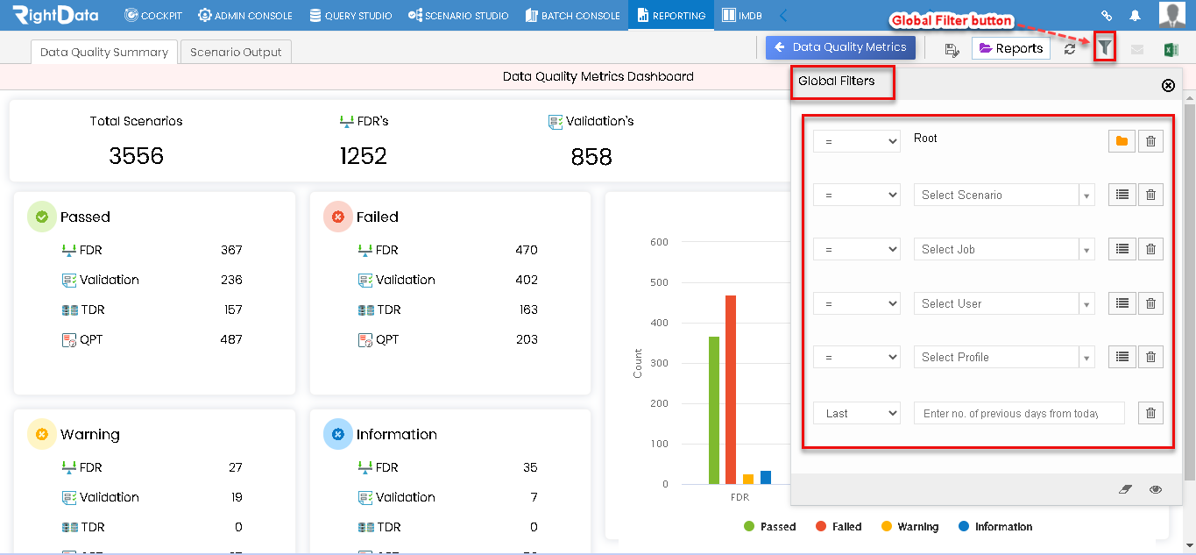This screenshot has width=1196, height=555.
Task: Expand the Select Scenario dropdown
Action: pyautogui.click(x=1004, y=195)
